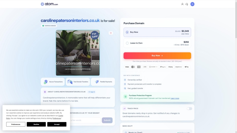Click the domain preview image

(78, 53)
